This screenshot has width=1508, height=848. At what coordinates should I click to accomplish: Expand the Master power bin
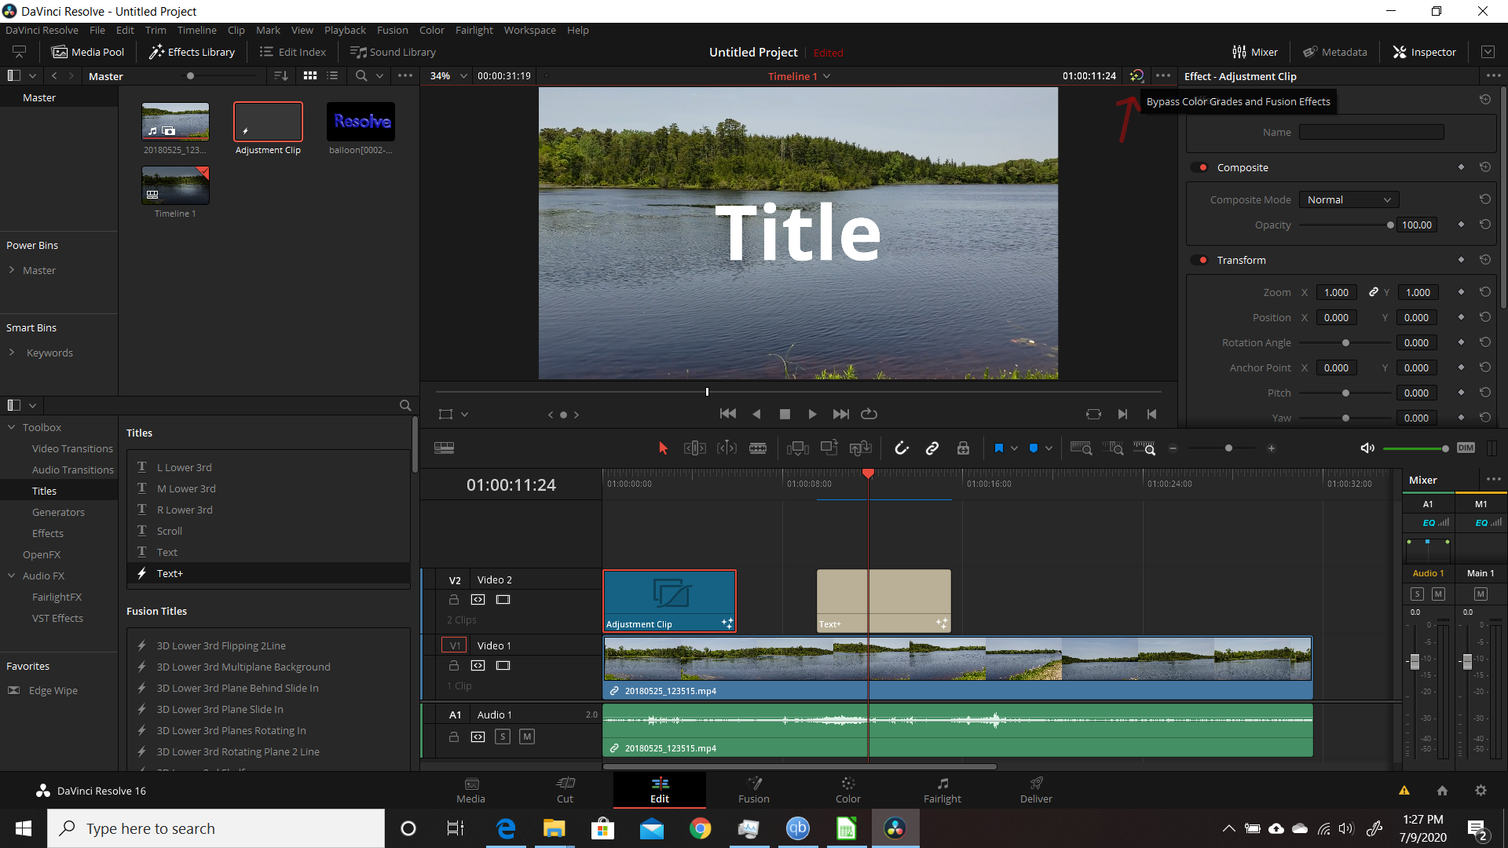(x=12, y=269)
